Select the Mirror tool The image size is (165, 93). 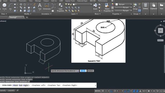pos(25,7)
